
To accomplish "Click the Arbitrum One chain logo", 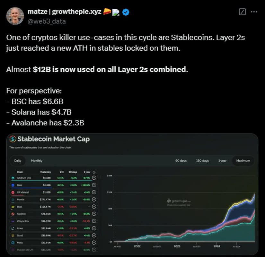I will (x=13, y=178).
